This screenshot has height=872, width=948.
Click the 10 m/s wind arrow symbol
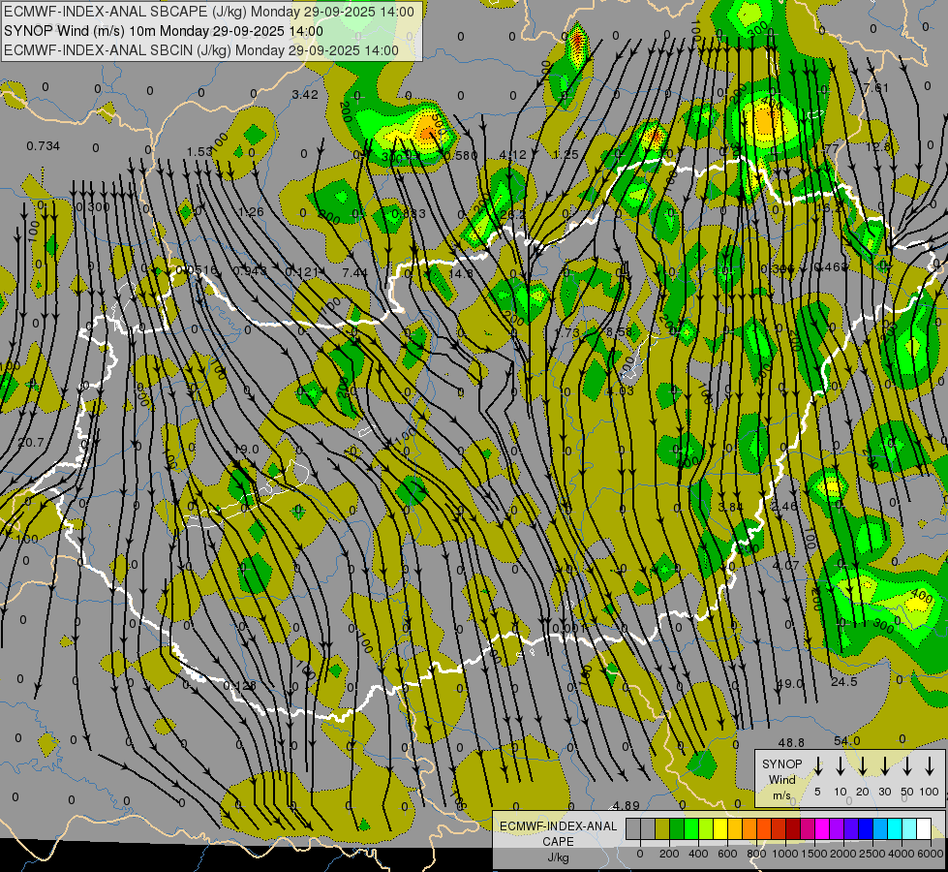(840, 766)
